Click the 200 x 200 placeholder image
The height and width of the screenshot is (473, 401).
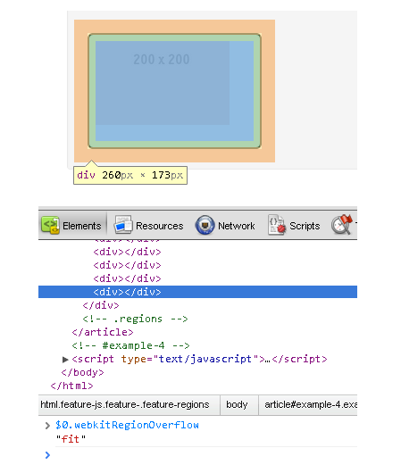[163, 83]
